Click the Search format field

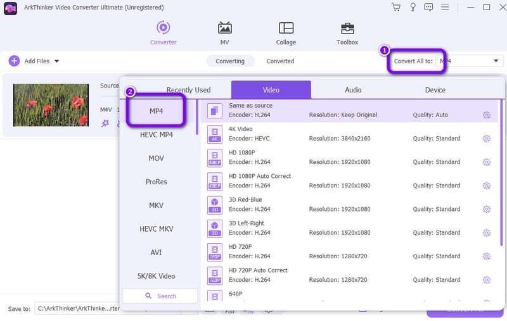tap(160, 296)
